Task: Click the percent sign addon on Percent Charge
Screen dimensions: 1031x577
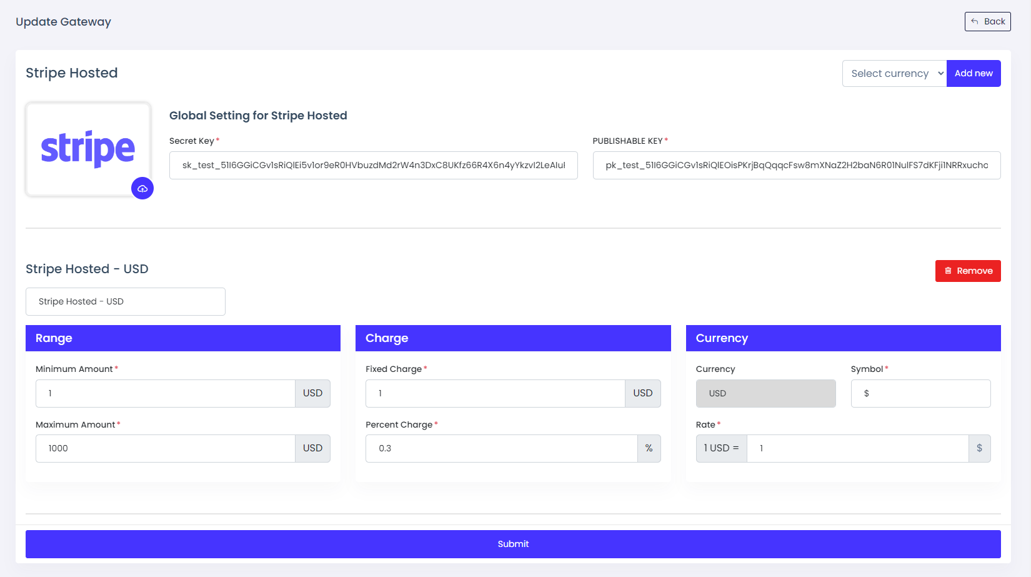Action: [649, 448]
